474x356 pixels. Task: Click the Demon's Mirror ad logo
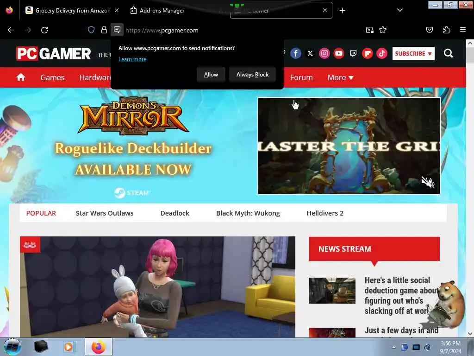point(133,116)
